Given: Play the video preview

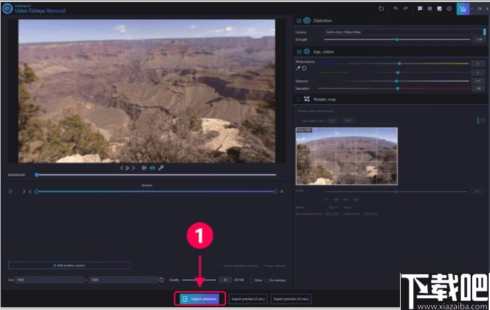Looking at the screenshot, I should coord(128,168).
